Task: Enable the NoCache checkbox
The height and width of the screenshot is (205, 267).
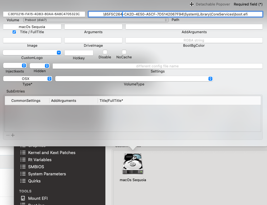Action: click(124, 52)
